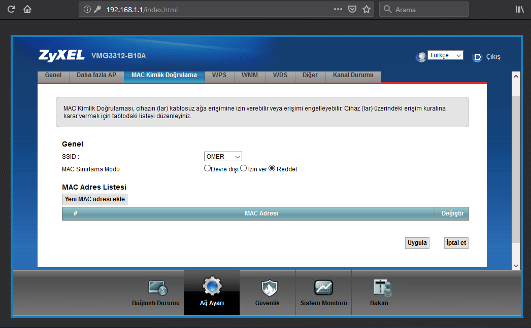531x328 pixels.
Task: Click the search magnifier icon in Arama box
Action: pos(387,9)
